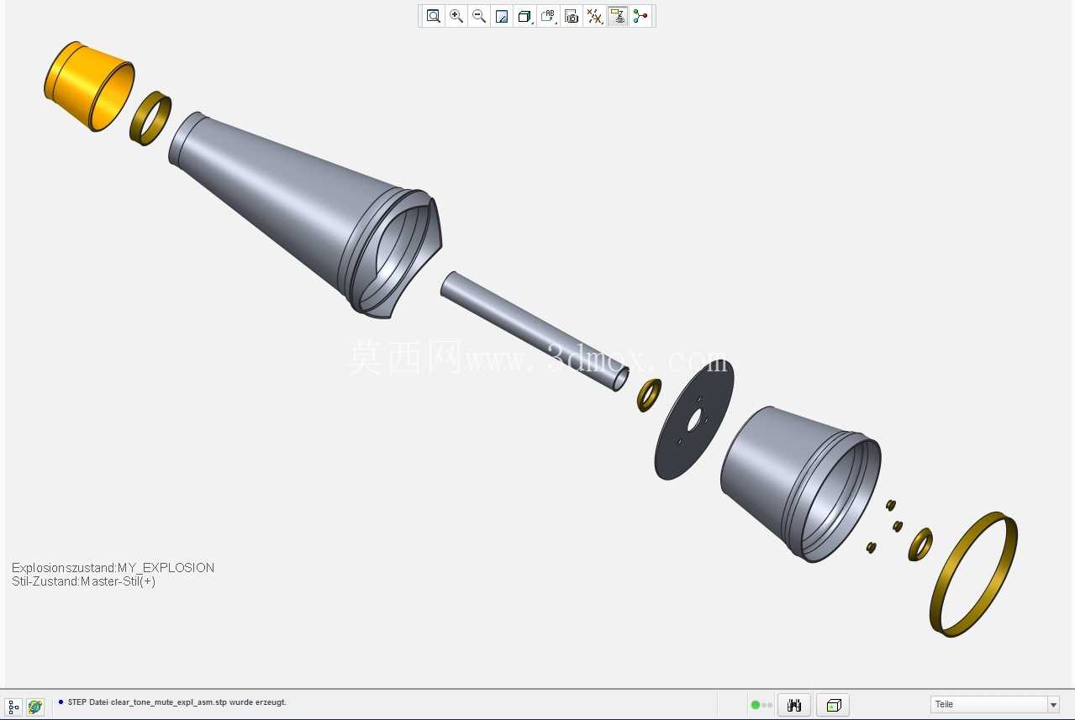Image resolution: width=1075 pixels, height=720 pixels.
Task: Open the Teile selection filter combo box
Action: pyautogui.click(x=995, y=704)
